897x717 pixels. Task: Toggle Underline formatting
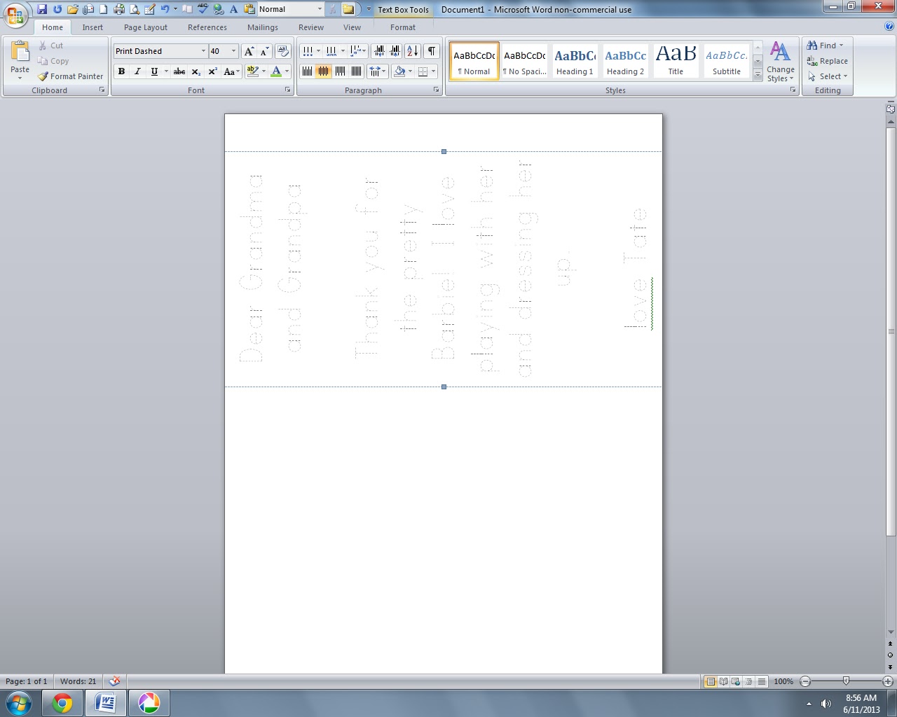tap(154, 71)
